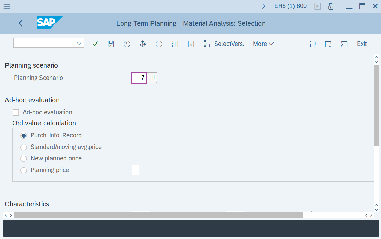The height and width of the screenshot is (239, 381).
Task: Enable the Ad-hoc evaluation checkbox
Action: point(15,112)
